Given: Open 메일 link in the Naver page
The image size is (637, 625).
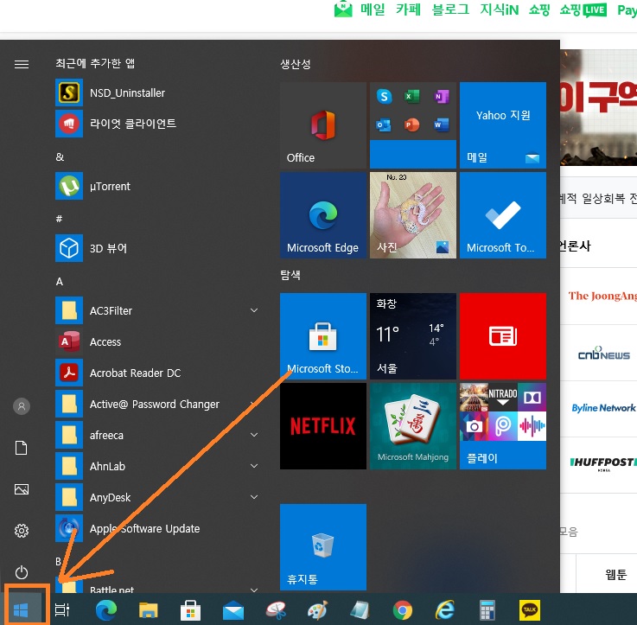Looking at the screenshot, I should tap(373, 10).
